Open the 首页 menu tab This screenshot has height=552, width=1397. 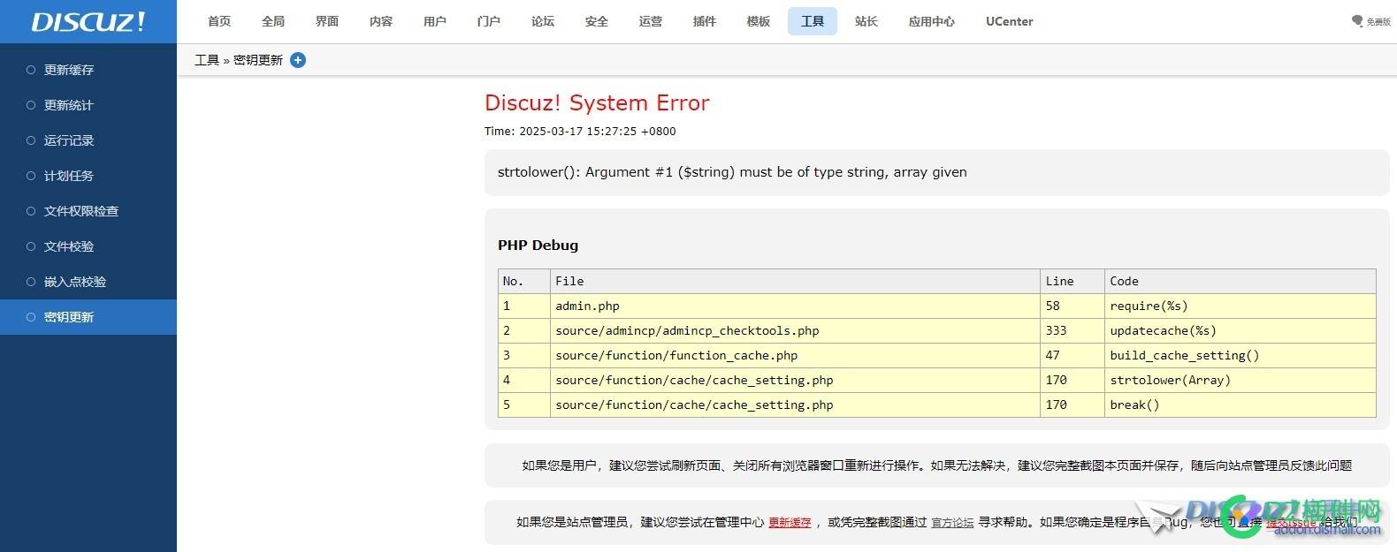[219, 21]
